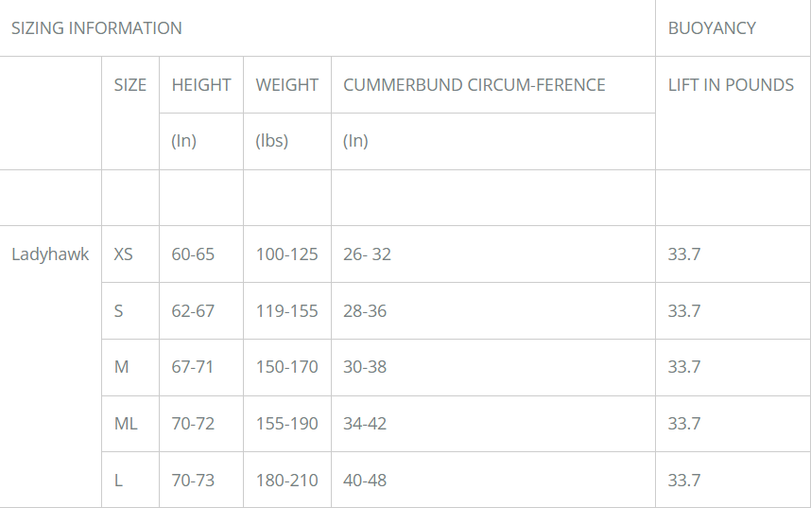Click the SIZE column header
The image size is (811, 508).
tap(130, 85)
